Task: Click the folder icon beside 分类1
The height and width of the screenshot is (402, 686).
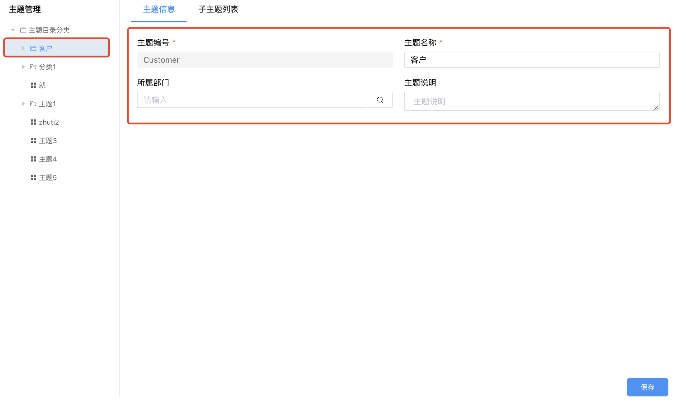Action: point(33,67)
